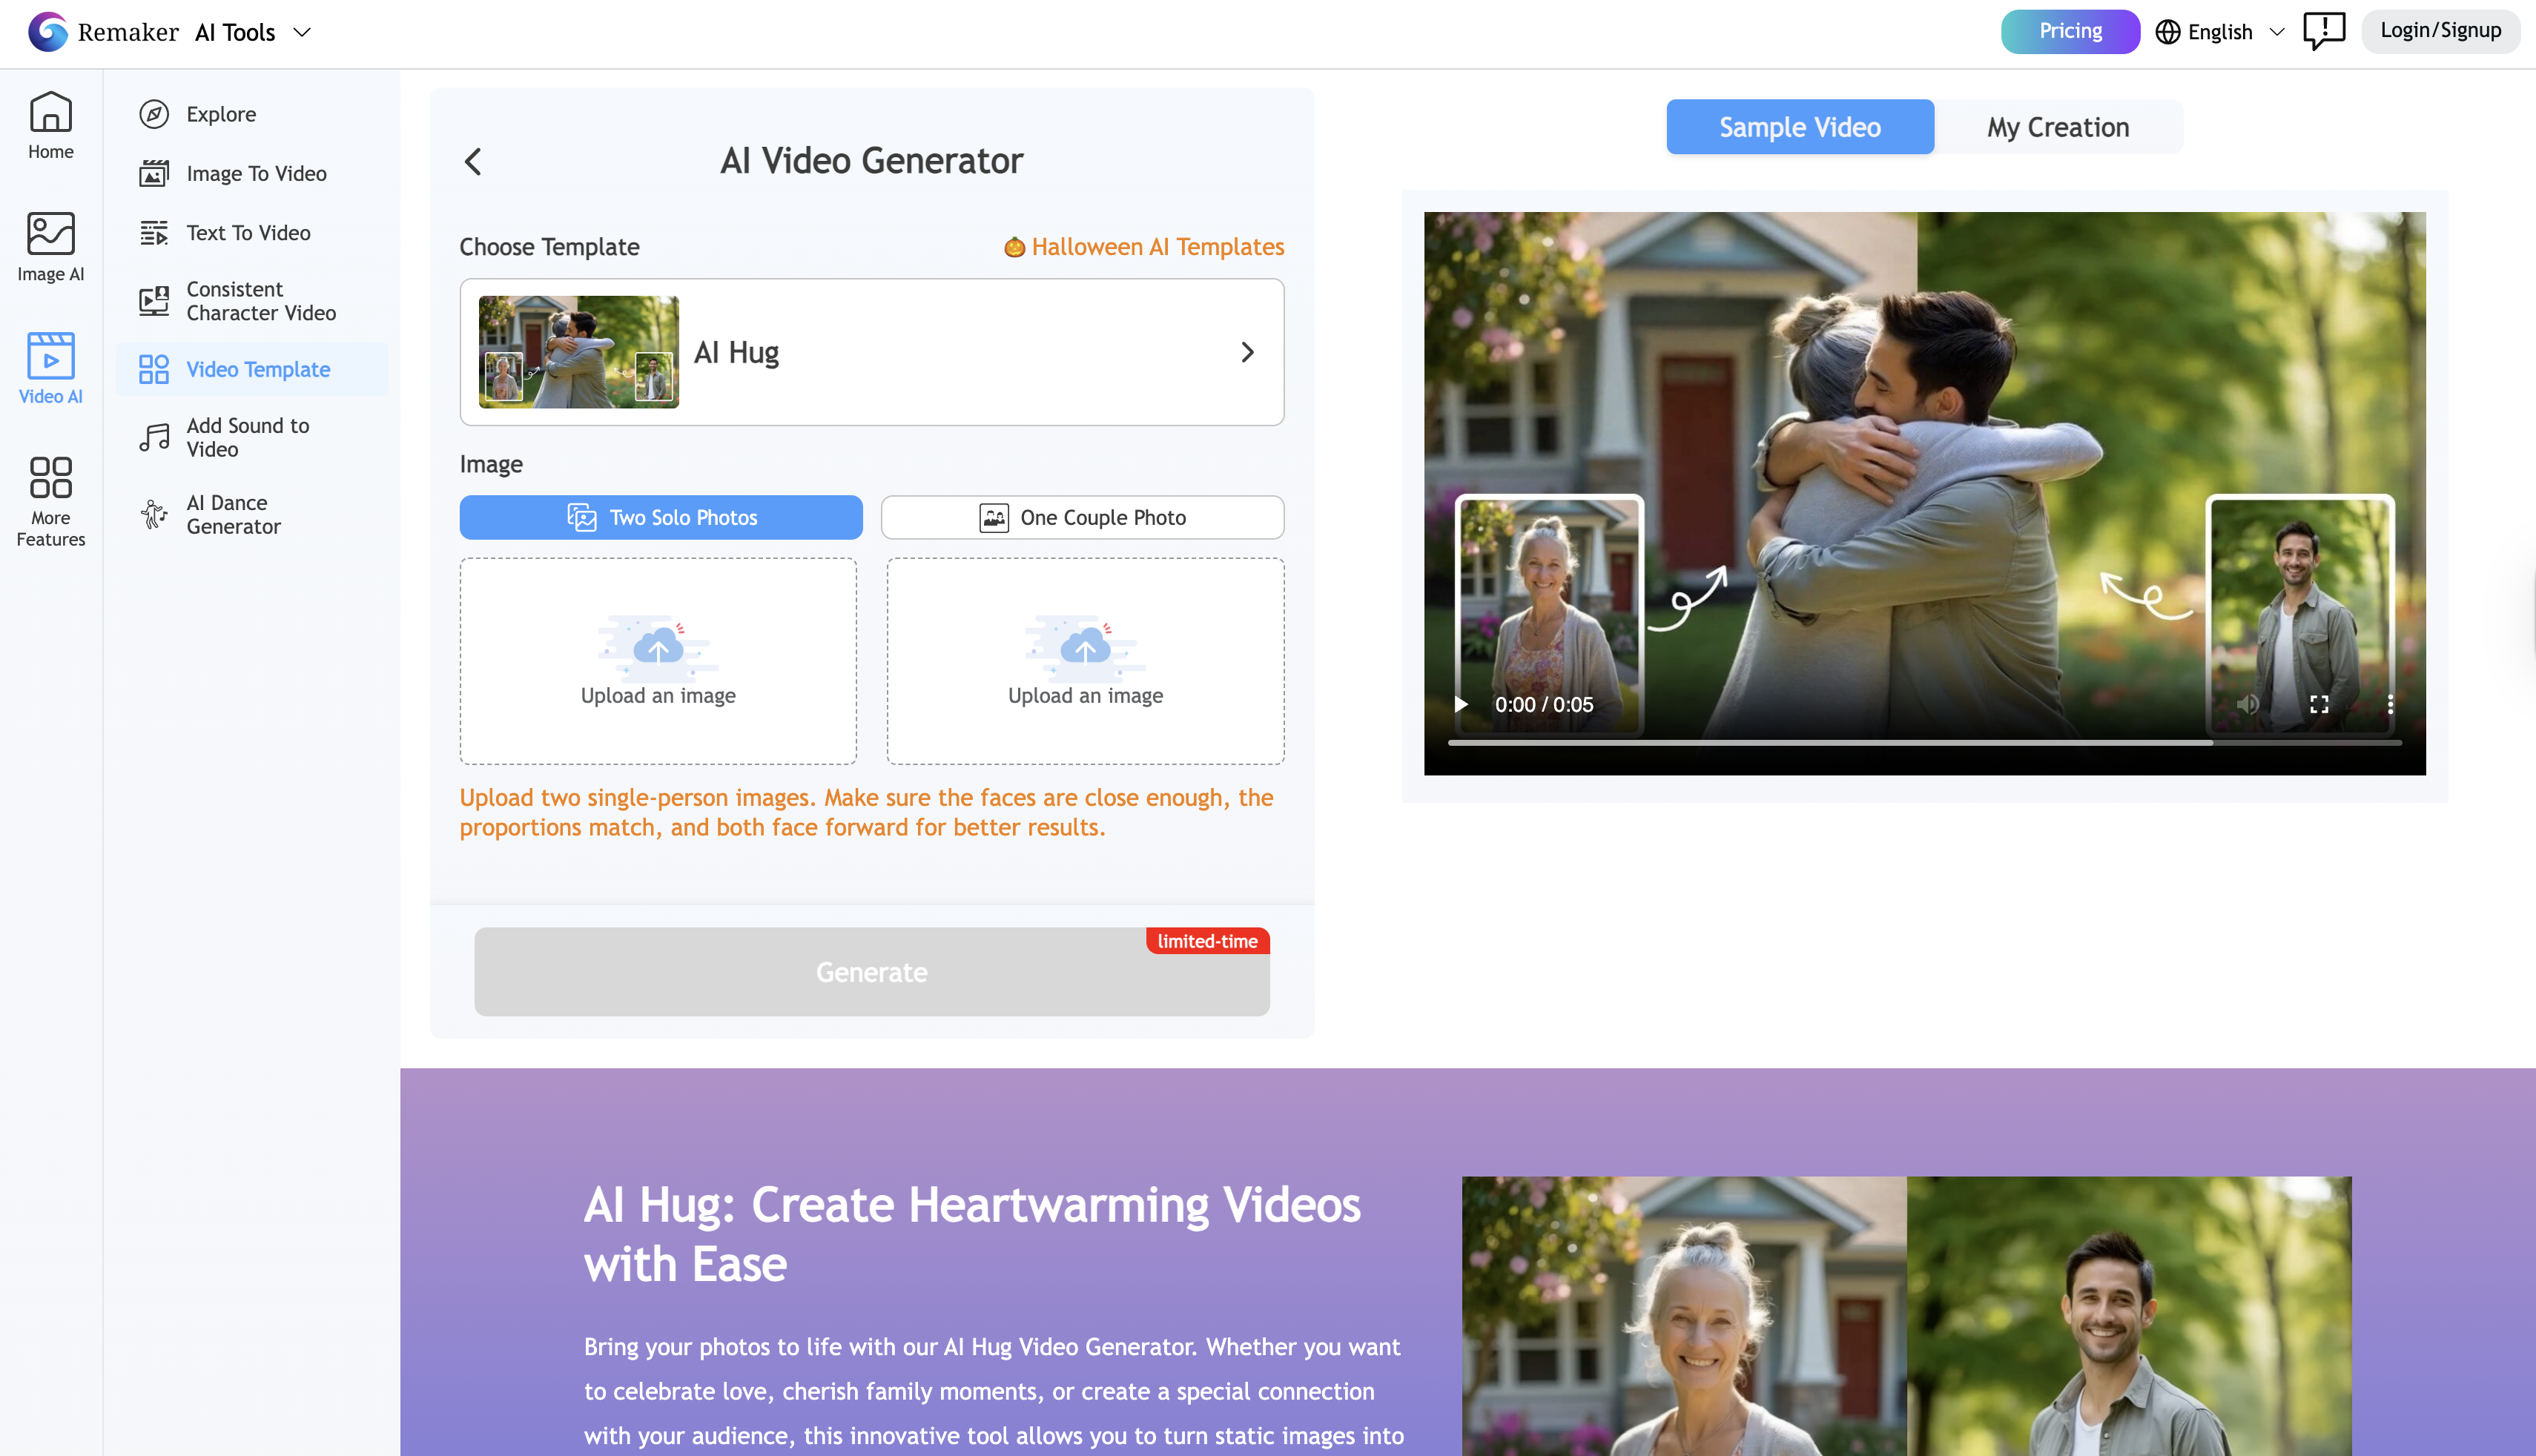The height and width of the screenshot is (1456, 2536).
Task: Open the English language dropdown
Action: [2220, 32]
